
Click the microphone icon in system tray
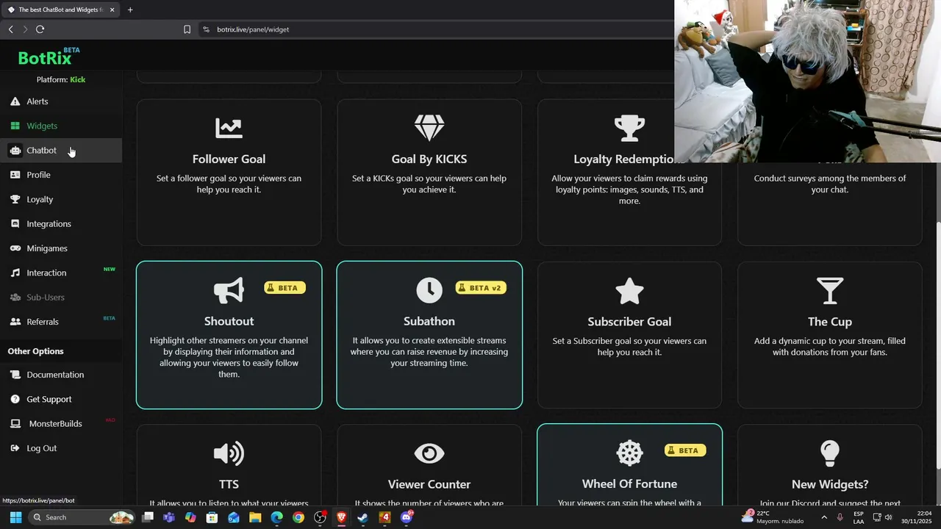coord(840,517)
